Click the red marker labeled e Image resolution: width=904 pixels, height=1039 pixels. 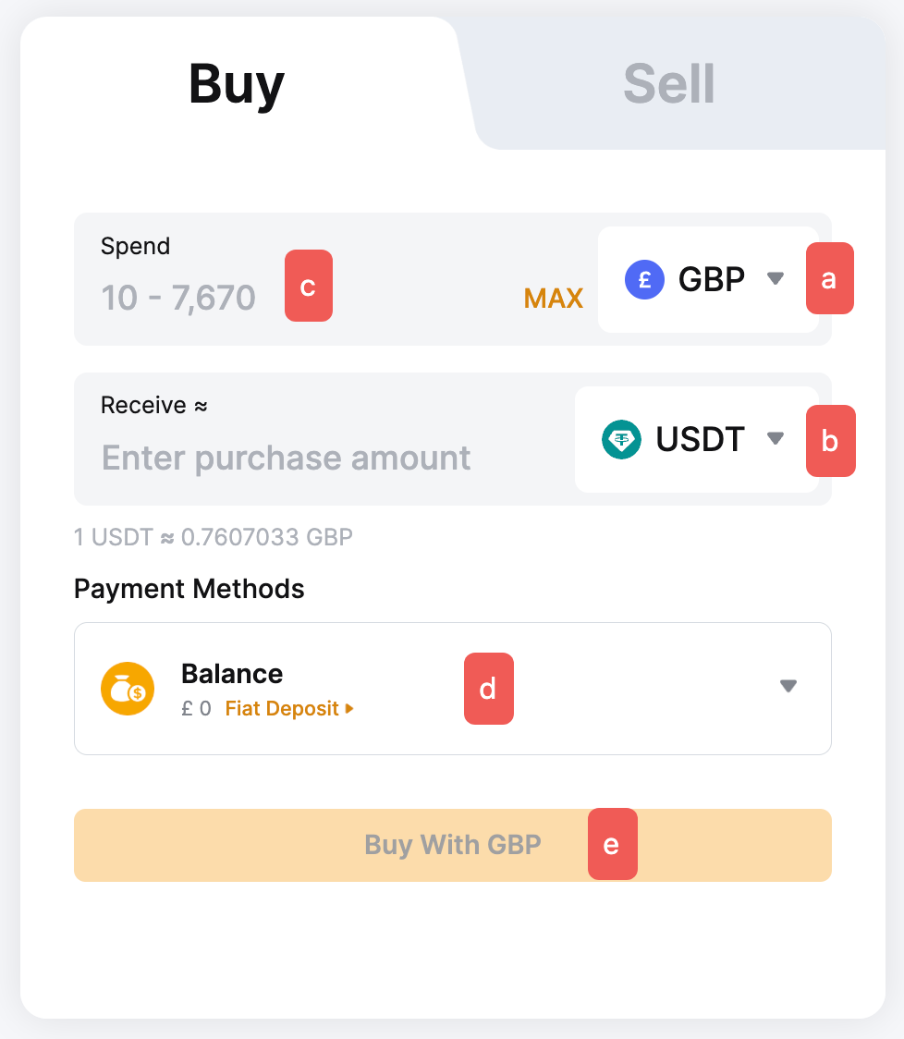(612, 844)
